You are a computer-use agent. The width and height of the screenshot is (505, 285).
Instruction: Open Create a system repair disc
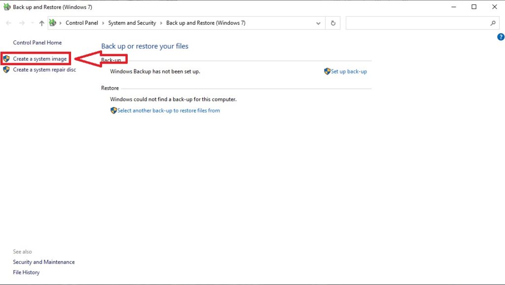tap(44, 70)
